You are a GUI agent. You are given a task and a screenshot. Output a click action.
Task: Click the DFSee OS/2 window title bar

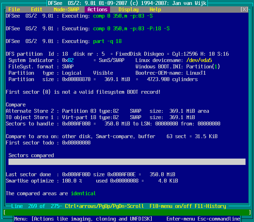tap(127, 3)
